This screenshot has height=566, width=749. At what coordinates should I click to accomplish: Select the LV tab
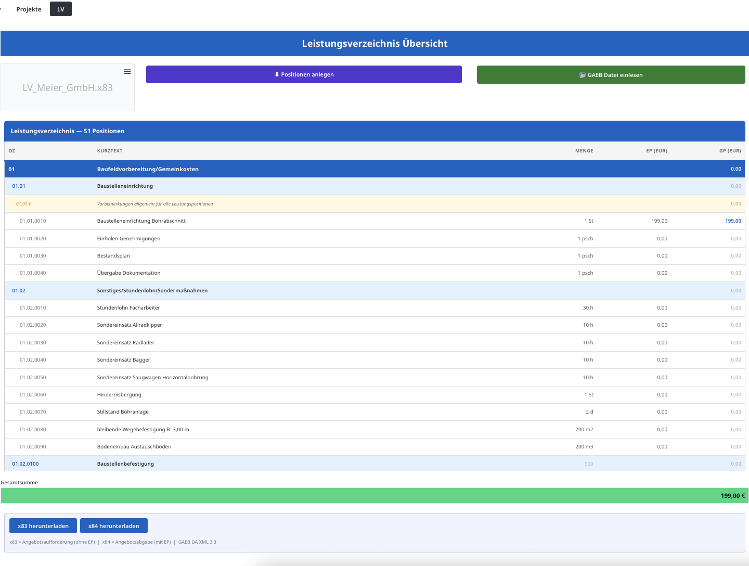tap(61, 9)
